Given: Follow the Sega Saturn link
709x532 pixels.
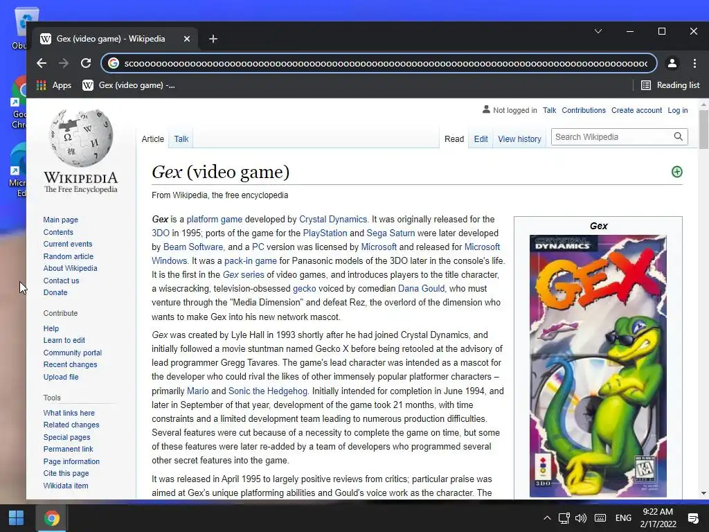Looking at the screenshot, I should click(391, 233).
